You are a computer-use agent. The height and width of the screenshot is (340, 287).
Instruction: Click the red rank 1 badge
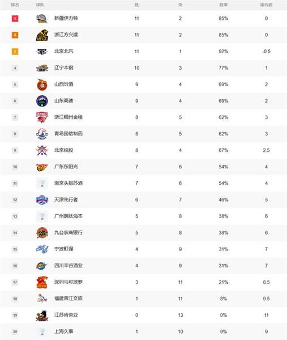click(15, 19)
